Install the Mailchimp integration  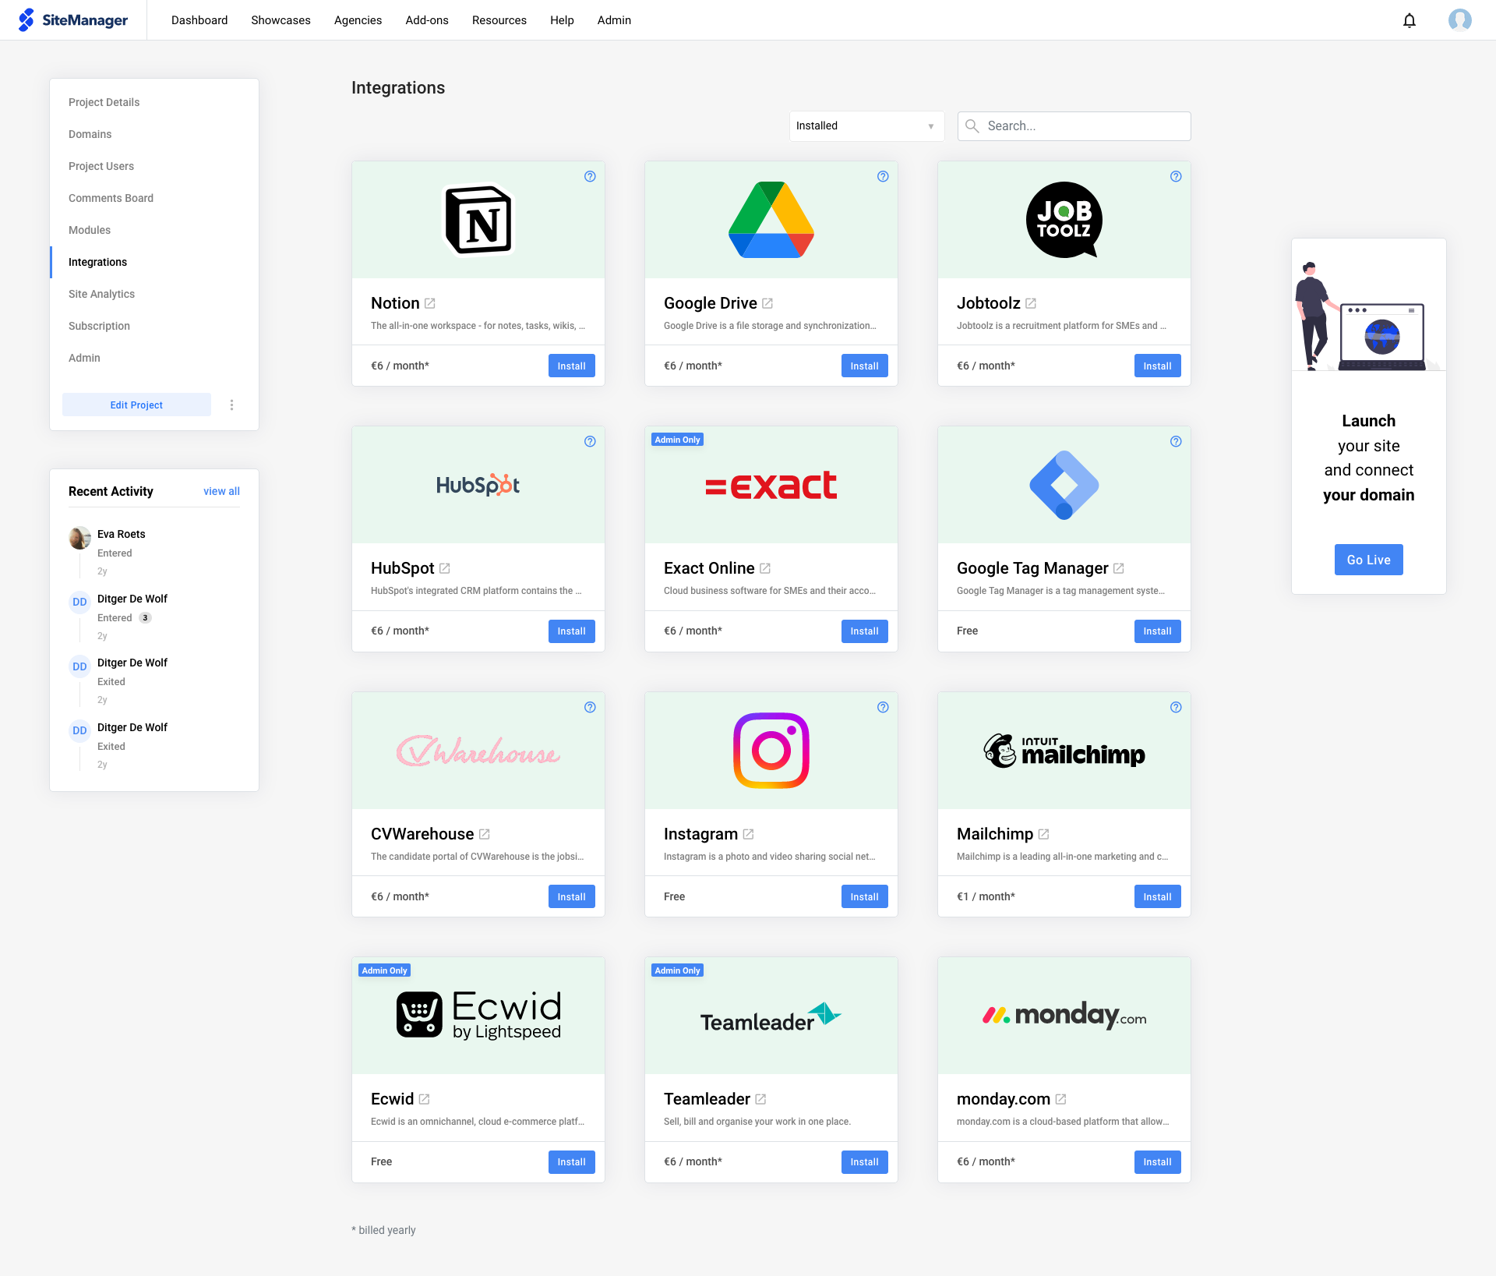pos(1157,896)
